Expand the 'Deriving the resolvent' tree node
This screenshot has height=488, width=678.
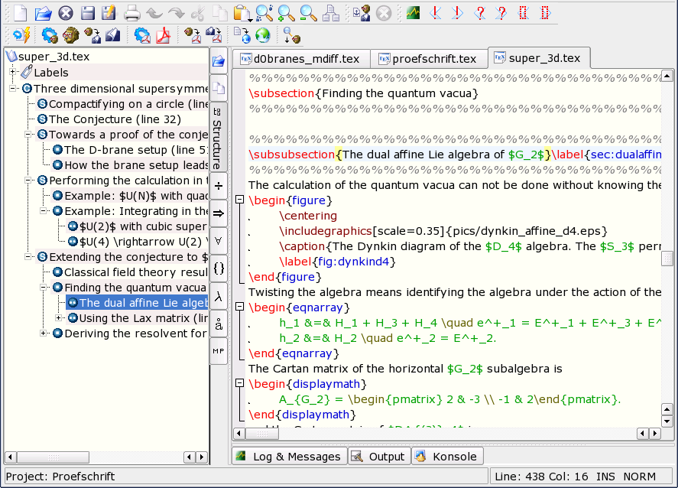43,333
